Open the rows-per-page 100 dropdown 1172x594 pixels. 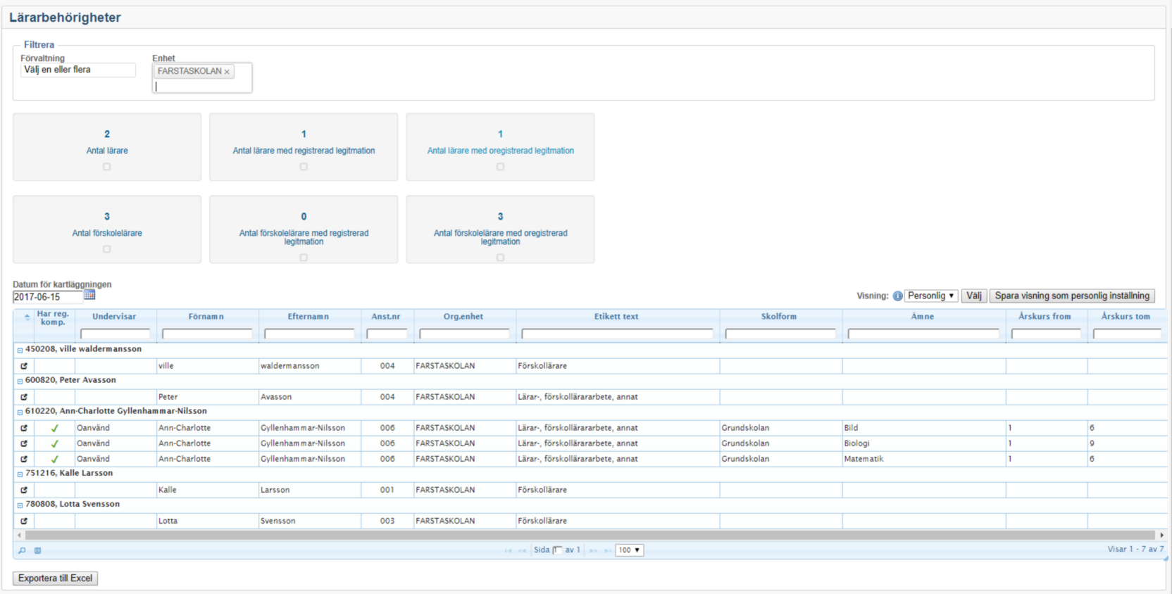click(x=629, y=550)
